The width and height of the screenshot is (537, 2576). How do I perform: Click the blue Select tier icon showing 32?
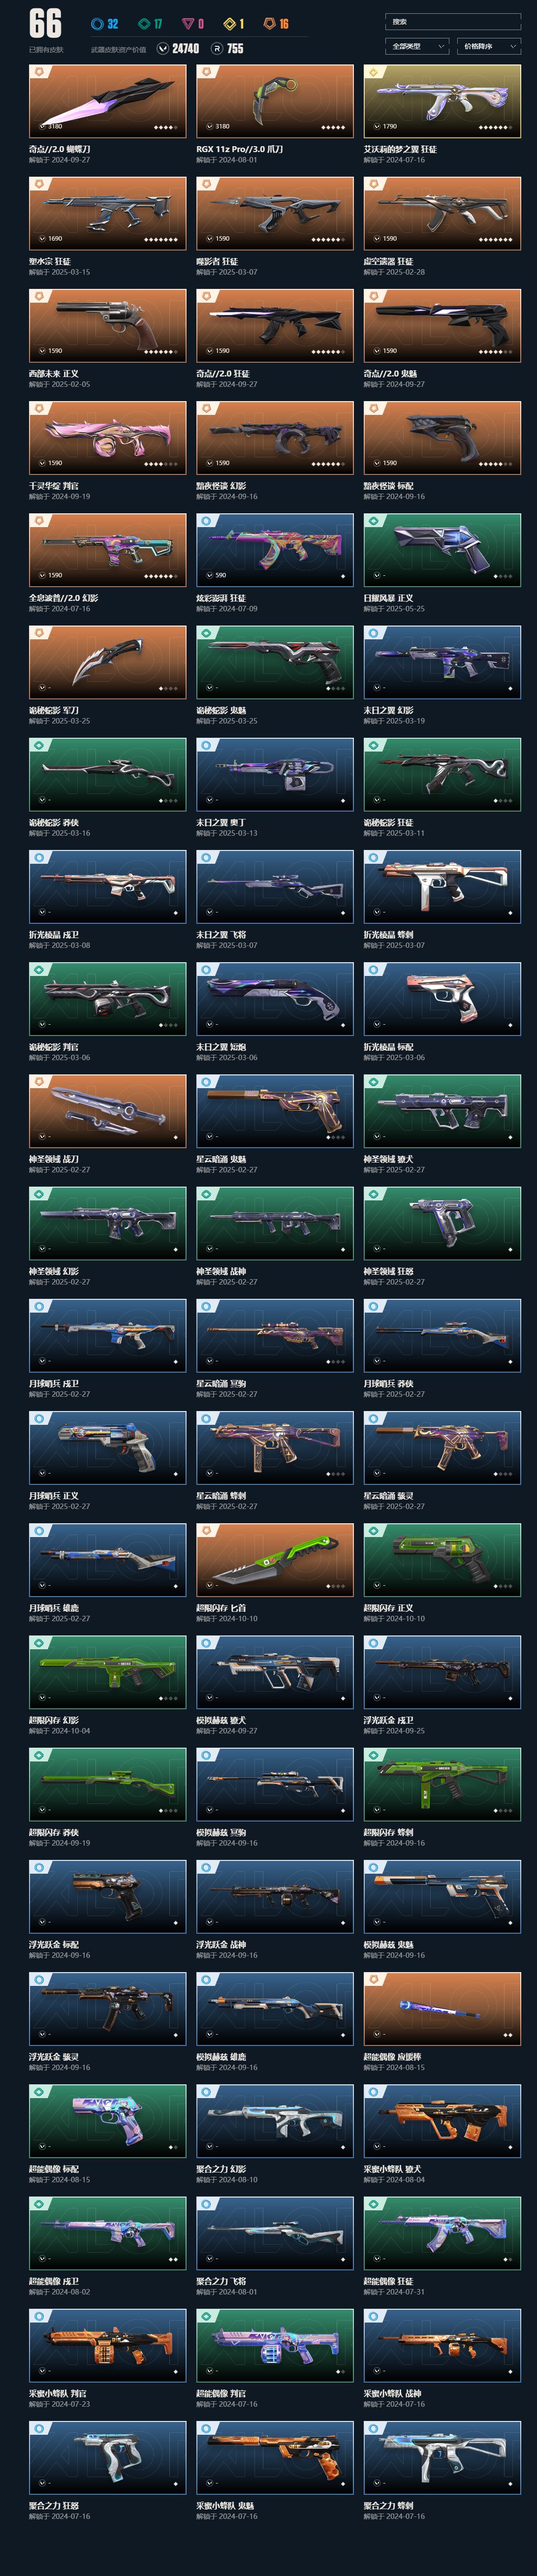click(97, 23)
